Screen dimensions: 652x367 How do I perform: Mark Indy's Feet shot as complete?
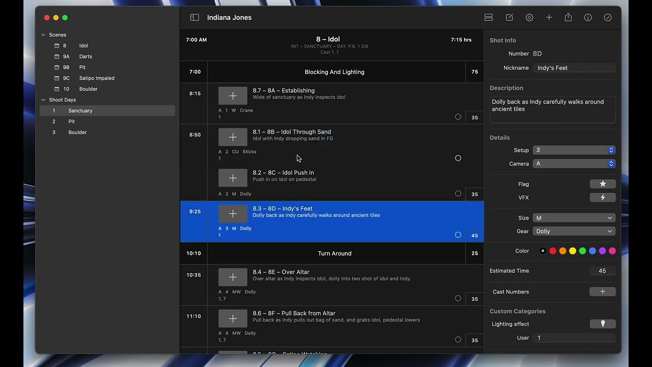coord(458,235)
